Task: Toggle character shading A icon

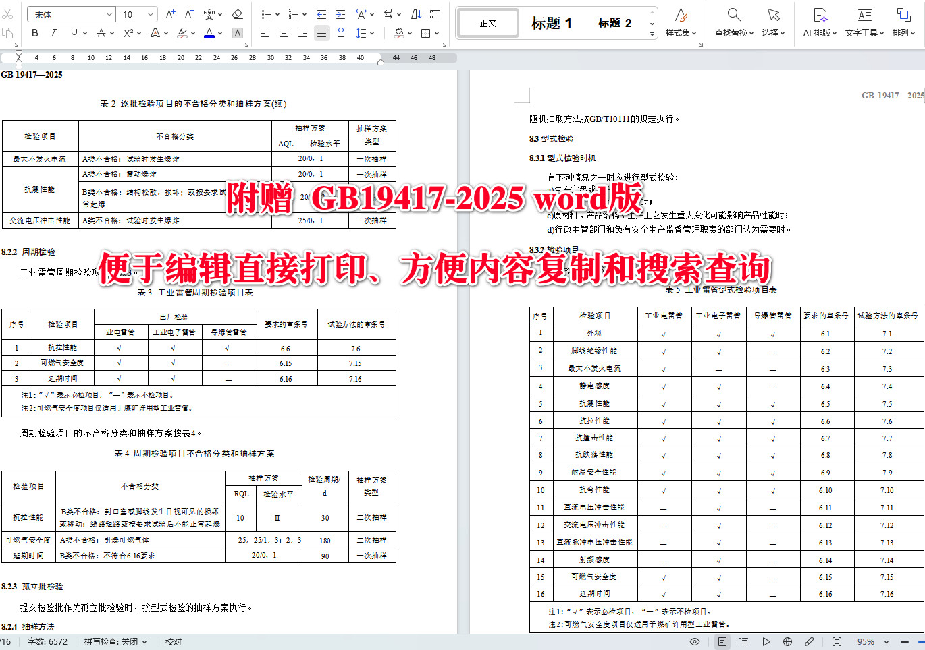Action: [x=237, y=33]
